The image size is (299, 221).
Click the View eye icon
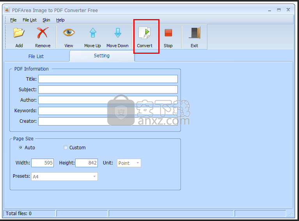point(69,32)
